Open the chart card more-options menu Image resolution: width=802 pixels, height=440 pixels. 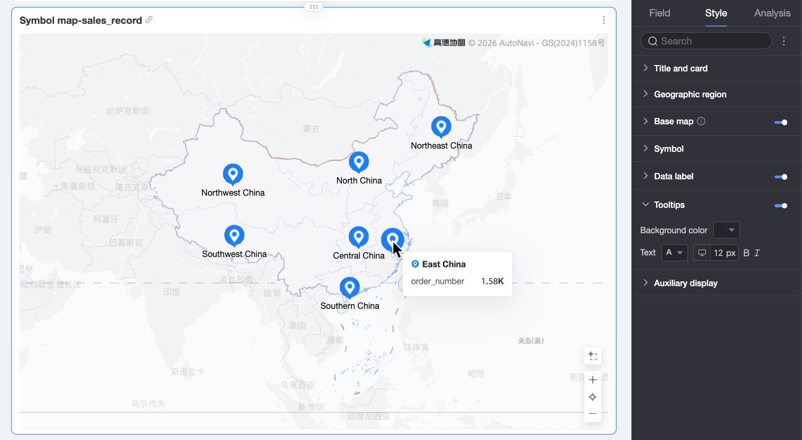coord(604,20)
